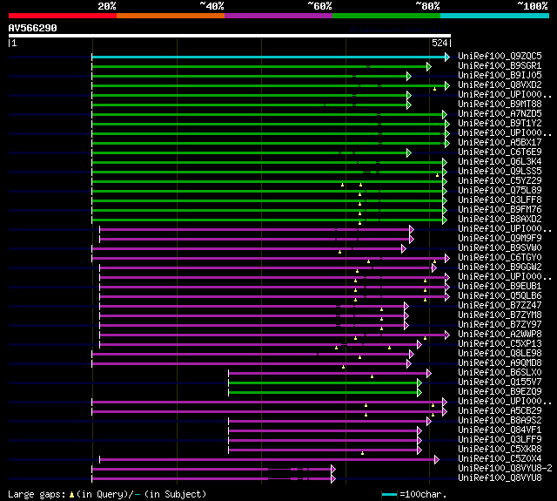Image resolution: width=557 pixels, height=501 pixels.
Task: Click the cyan ~100% legend color segment
Action: click(494, 16)
